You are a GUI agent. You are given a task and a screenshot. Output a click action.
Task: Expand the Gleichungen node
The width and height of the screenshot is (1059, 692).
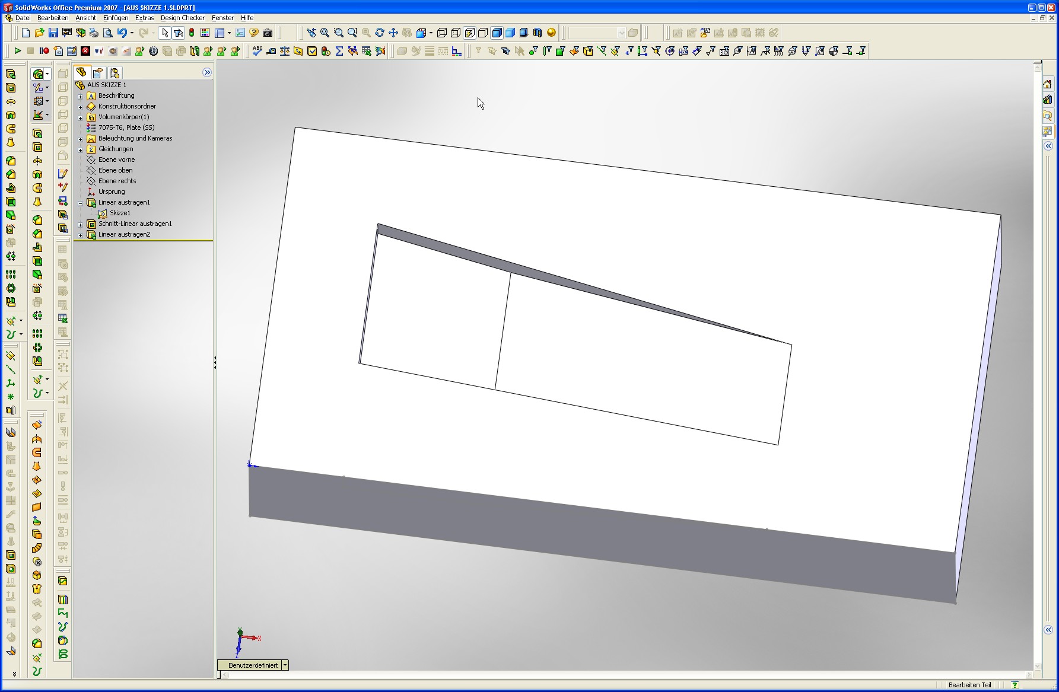[x=81, y=149]
